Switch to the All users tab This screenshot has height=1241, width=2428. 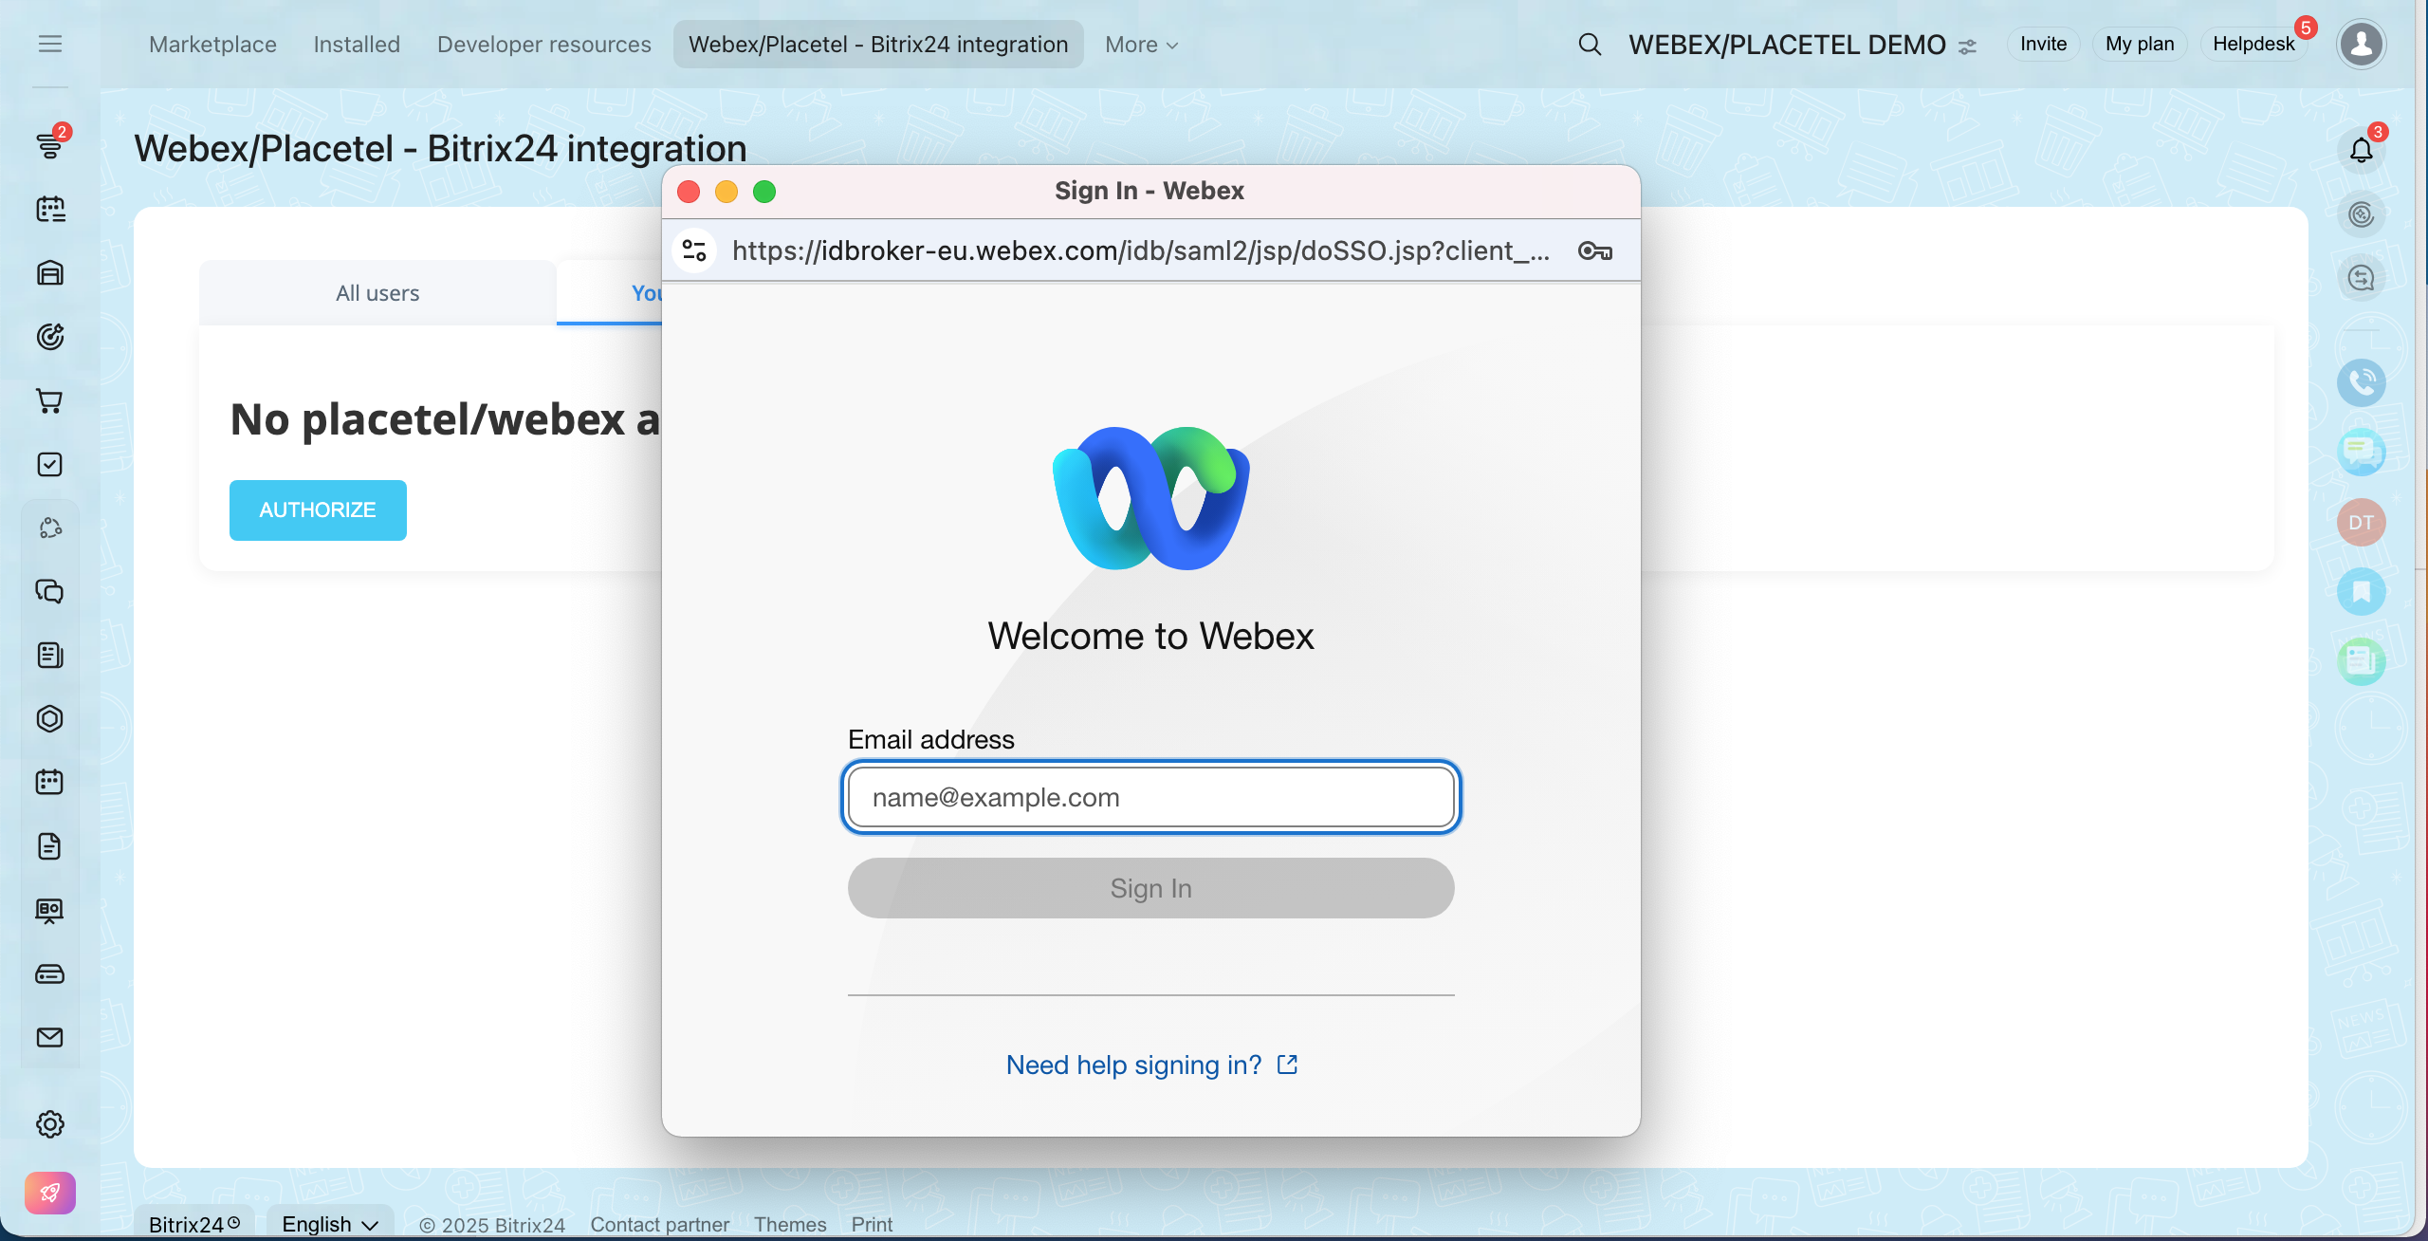click(x=377, y=293)
